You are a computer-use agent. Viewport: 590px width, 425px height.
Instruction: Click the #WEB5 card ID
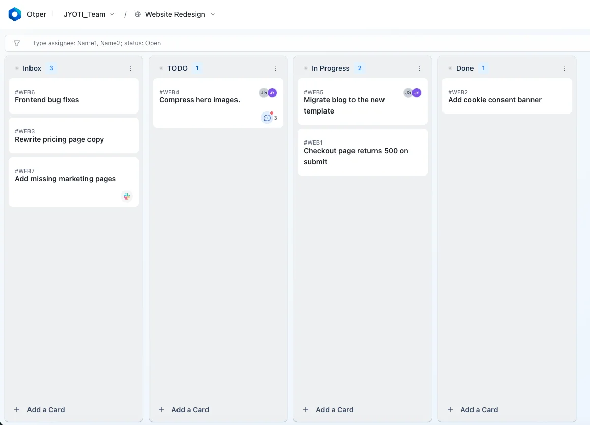pyautogui.click(x=314, y=92)
